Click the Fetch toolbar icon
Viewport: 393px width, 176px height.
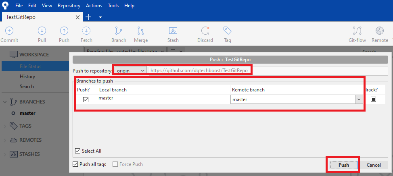(86, 31)
